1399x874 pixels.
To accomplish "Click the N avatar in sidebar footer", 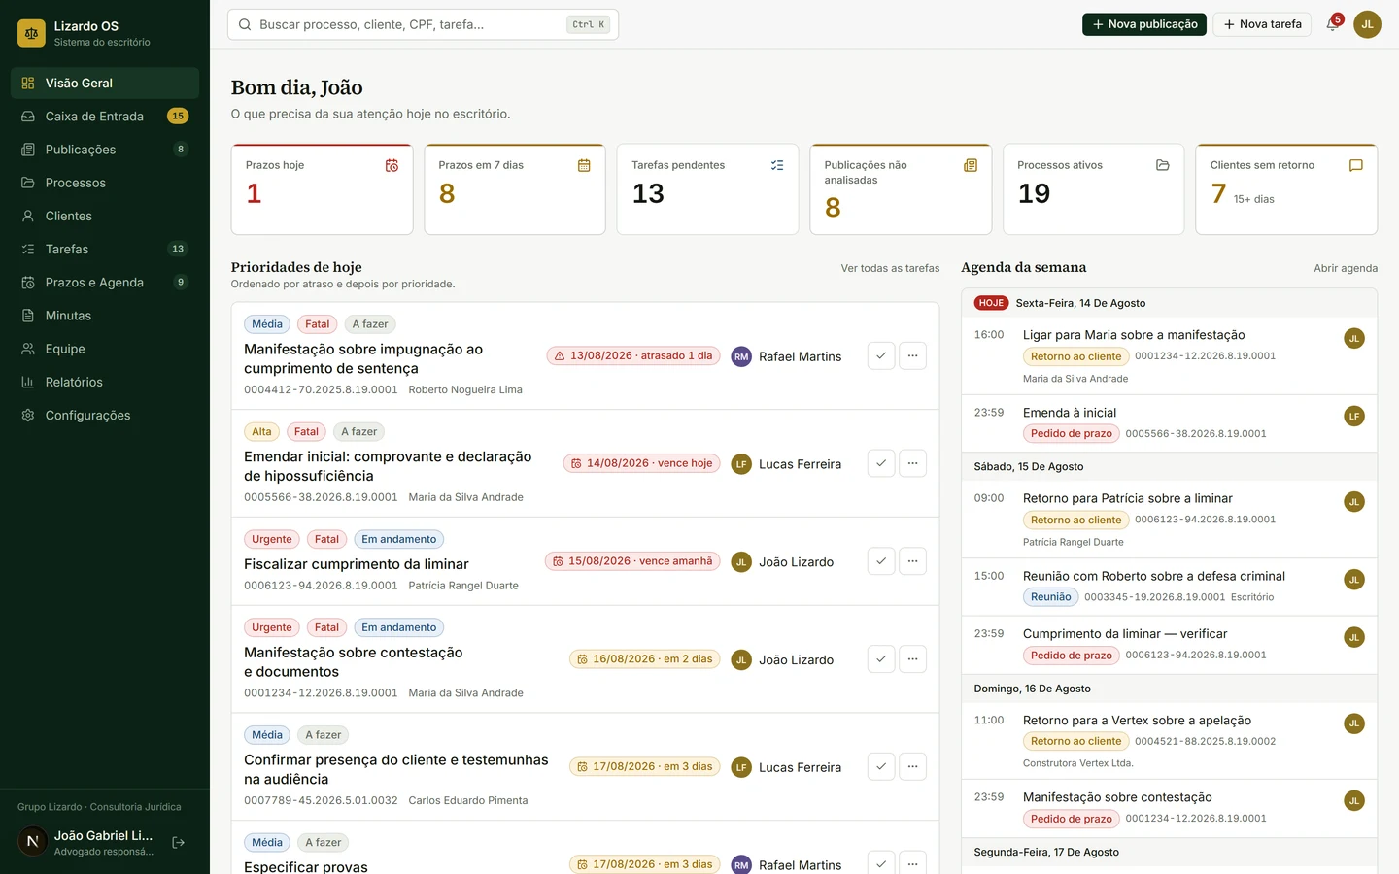I will point(32,842).
